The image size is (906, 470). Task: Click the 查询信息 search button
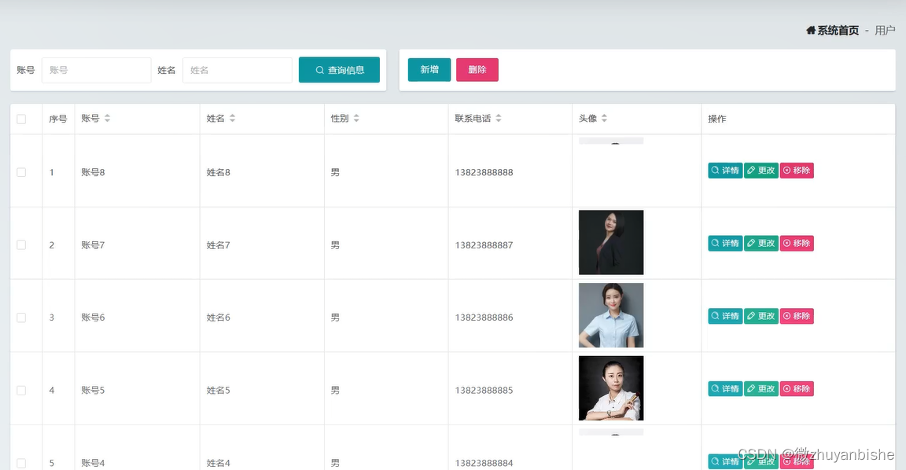(339, 70)
